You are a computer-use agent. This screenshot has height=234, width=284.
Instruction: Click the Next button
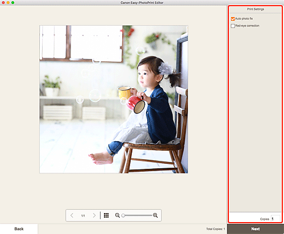pyautogui.click(x=256, y=229)
